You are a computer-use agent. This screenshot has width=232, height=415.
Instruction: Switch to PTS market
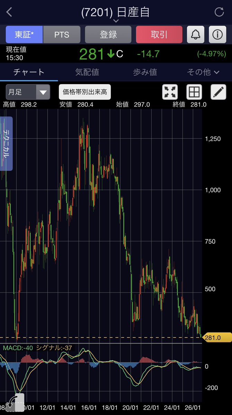click(x=62, y=34)
